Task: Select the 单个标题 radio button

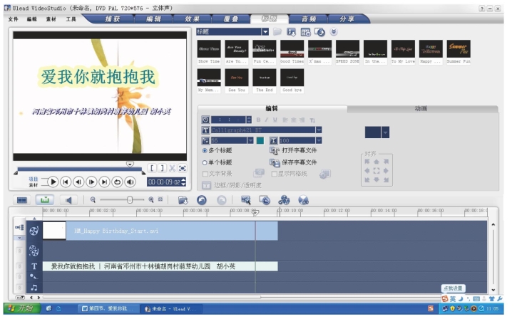Action: [205, 162]
